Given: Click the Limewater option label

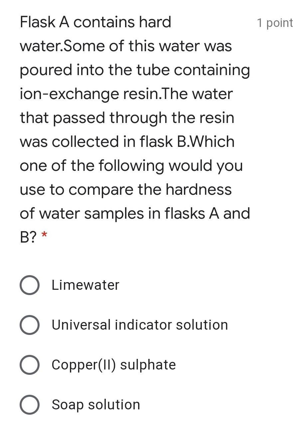Looking at the screenshot, I should tap(85, 285).
